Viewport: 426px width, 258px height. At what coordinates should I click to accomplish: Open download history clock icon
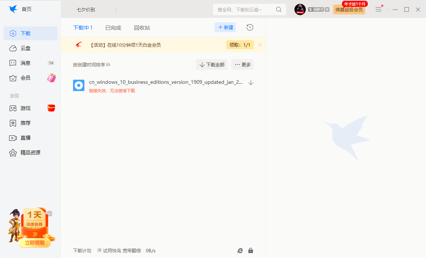250,27
